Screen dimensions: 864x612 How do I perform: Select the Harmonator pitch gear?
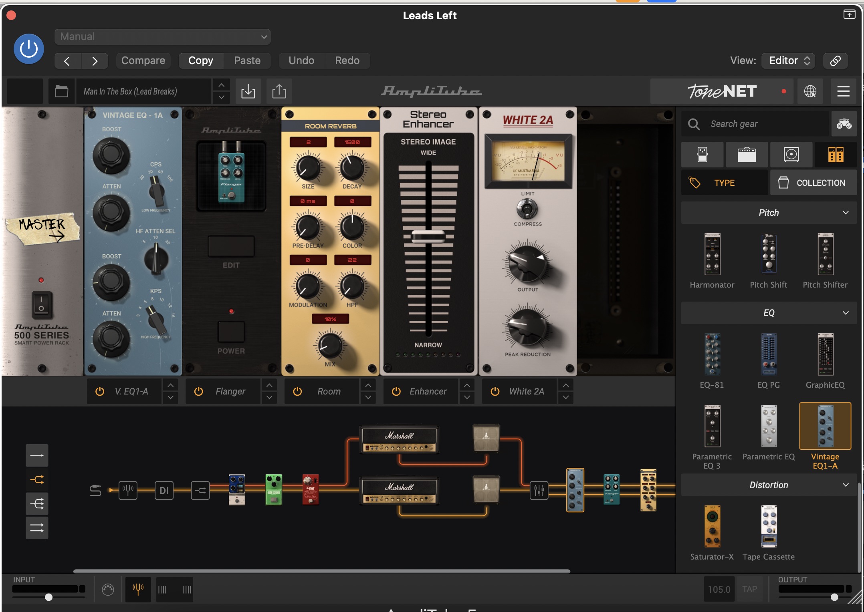click(712, 260)
